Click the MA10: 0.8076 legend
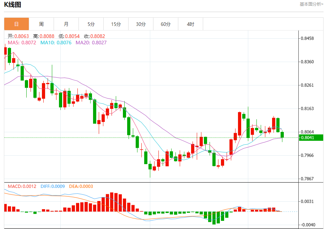Image resolution: width=325 pixels, height=229 pixels. (56, 43)
